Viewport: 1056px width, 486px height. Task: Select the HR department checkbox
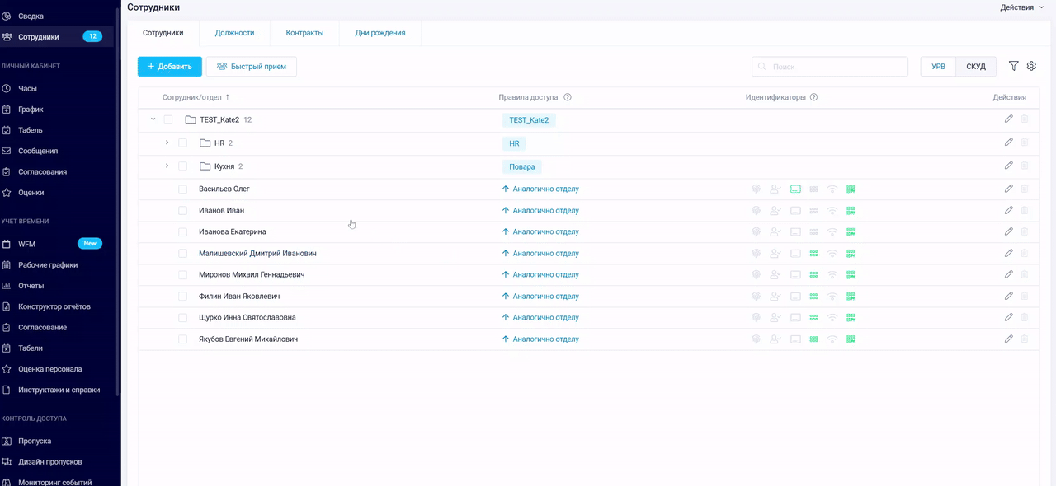[183, 143]
